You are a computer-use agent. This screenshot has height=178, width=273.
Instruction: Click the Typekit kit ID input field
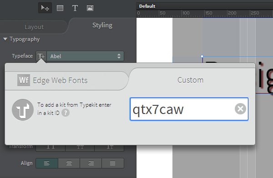click(189, 109)
